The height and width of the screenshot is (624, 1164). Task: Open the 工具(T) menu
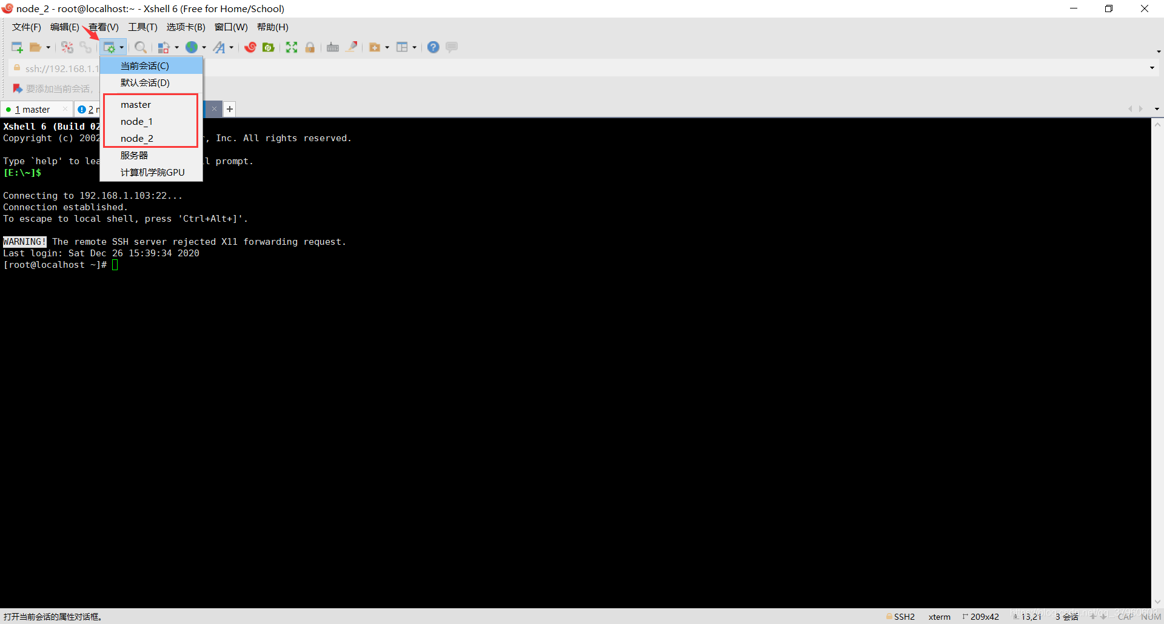click(x=142, y=27)
